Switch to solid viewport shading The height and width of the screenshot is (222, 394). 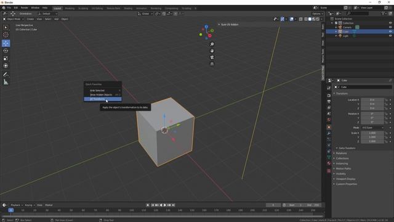310,19
